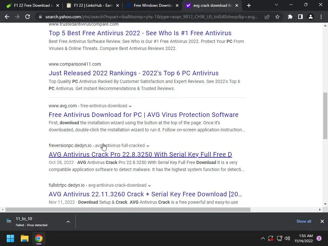This screenshot has height=246, width=328.
Task: Click the fullstrtpc.dedyn.io URL text
Action: (x=67, y=185)
